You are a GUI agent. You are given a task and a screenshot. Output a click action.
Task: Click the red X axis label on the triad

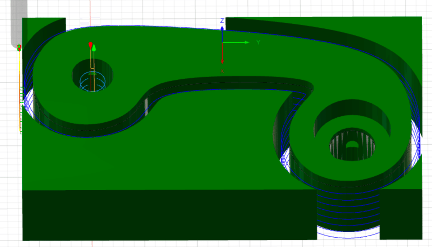[x=222, y=71]
